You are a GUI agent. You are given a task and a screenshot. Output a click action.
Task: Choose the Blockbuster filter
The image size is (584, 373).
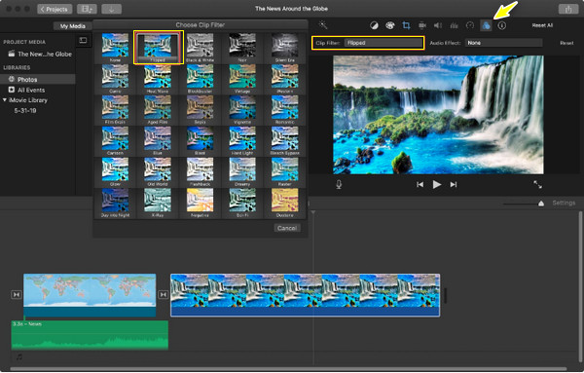coord(200,79)
